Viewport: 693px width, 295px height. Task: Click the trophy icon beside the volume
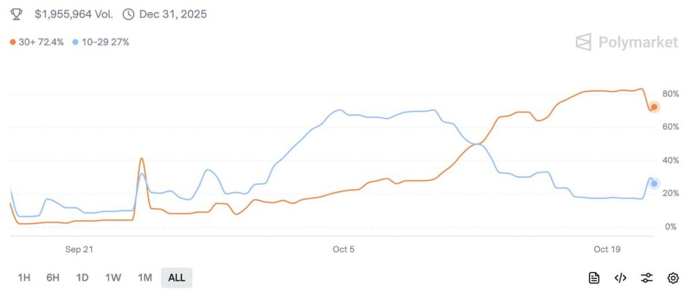coord(17,14)
